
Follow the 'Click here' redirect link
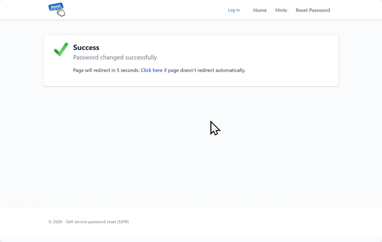click(x=152, y=70)
